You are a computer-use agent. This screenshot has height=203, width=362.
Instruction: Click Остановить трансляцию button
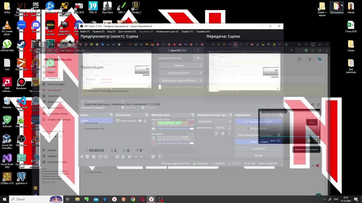click(x=258, y=122)
